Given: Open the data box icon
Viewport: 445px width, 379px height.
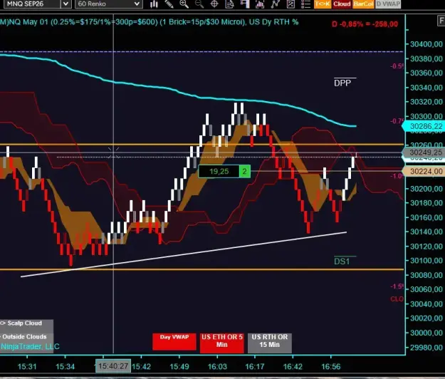Looking at the screenshot, I should click(229, 4).
